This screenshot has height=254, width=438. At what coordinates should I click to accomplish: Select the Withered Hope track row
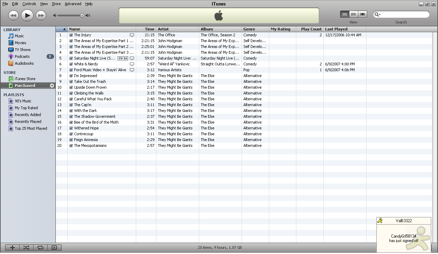[244, 128]
